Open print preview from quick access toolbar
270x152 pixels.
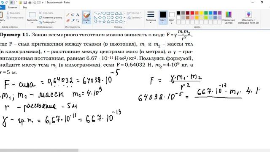(x=34, y=3)
